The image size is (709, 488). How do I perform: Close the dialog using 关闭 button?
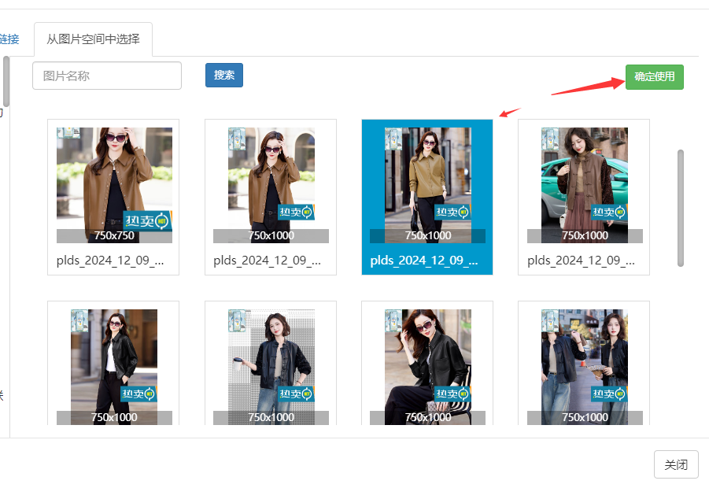[x=675, y=464]
